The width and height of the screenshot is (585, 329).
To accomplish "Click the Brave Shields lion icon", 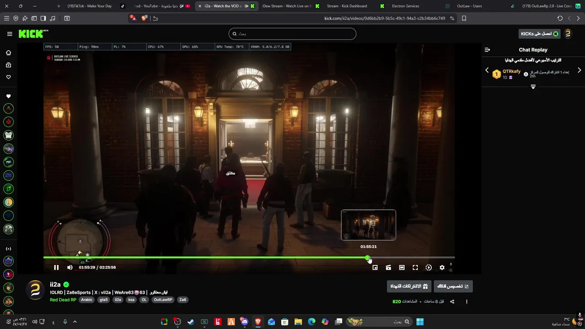I will pos(144,18).
